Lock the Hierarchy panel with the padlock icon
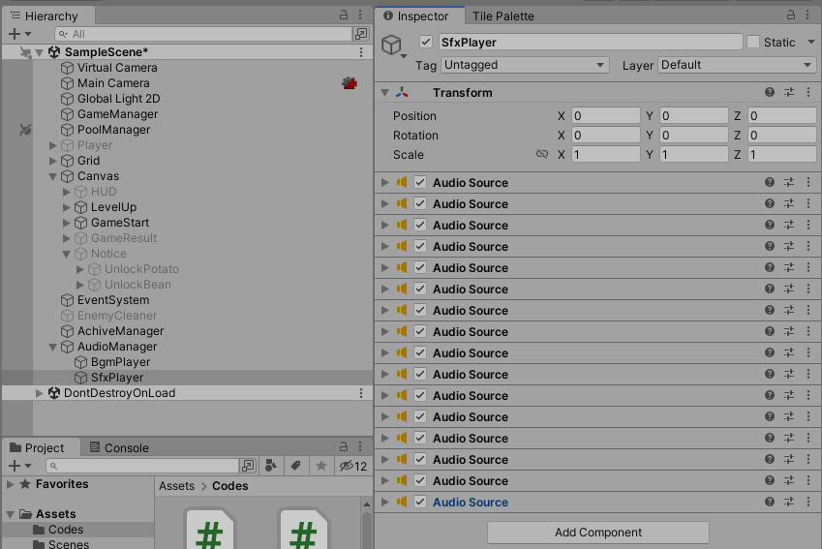The height and width of the screenshot is (549, 822). coord(344,15)
